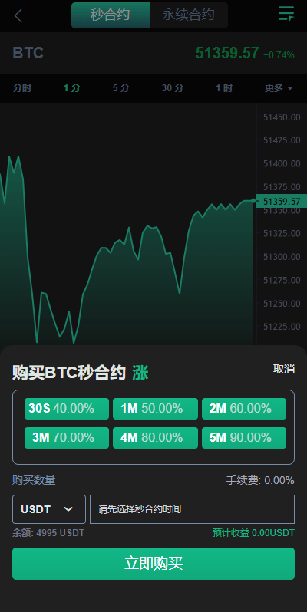Switch to the 永续合约 tab
Viewport: 307px width, 612px height.
188,15
